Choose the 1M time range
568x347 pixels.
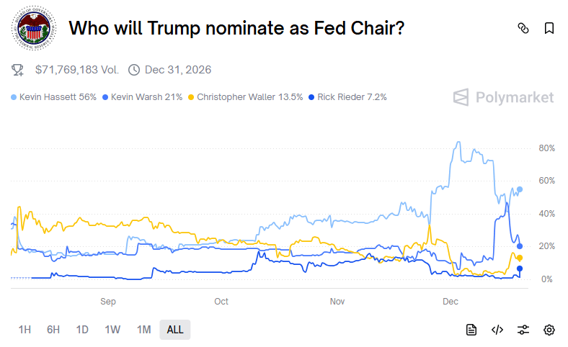pos(143,330)
